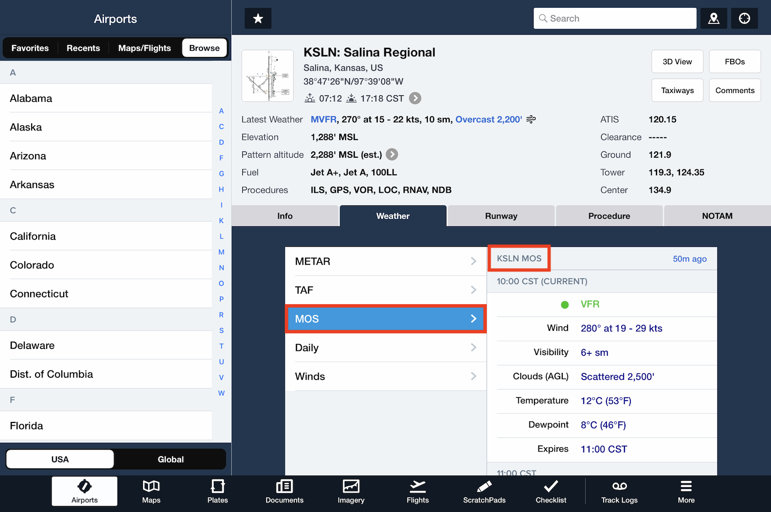Select Alaska in the state list

tap(106, 127)
